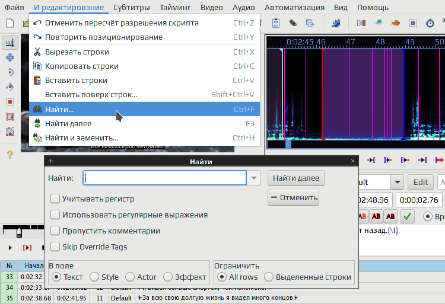Click the duration field 0:00:02.76

419,200
